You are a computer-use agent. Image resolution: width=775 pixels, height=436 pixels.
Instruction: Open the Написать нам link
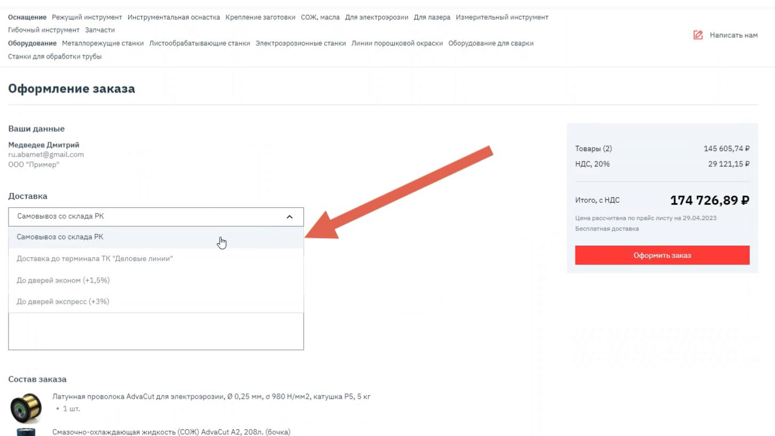coord(733,35)
